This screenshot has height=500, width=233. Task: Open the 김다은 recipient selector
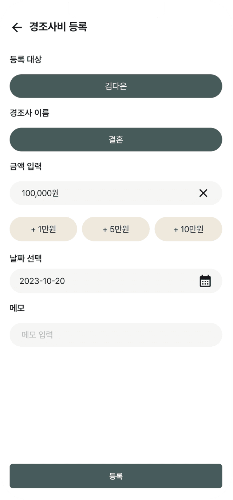pos(116,86)
